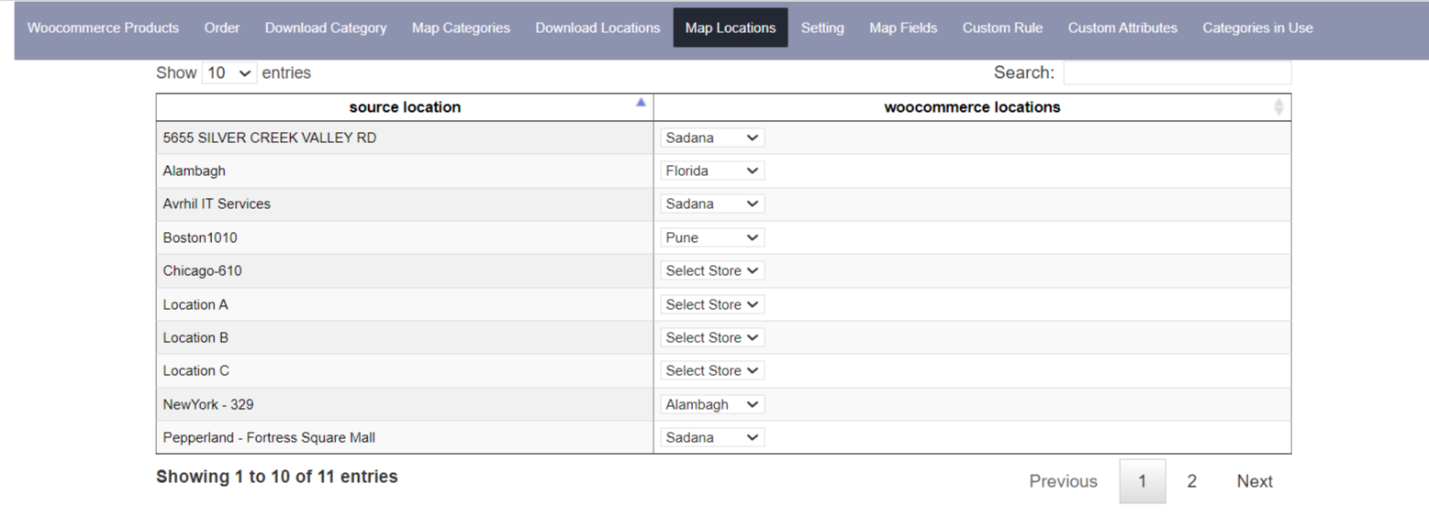The image size is (1429, 528).
Task: Go to page 2 of results
Action: tap(1191, 481)
